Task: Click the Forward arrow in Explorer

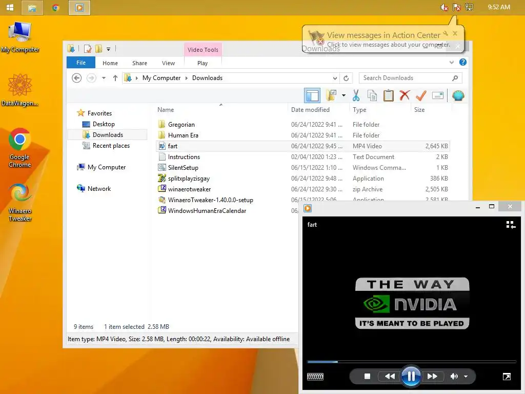Action: pyautogui.click(x=91, y=78)
